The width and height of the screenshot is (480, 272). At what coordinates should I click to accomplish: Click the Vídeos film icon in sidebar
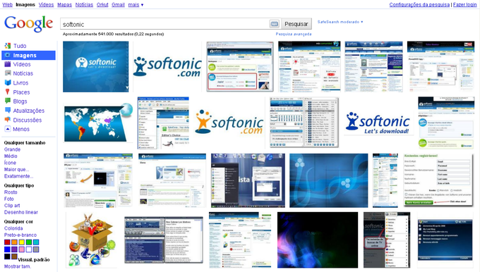click(x=8, y=64)
